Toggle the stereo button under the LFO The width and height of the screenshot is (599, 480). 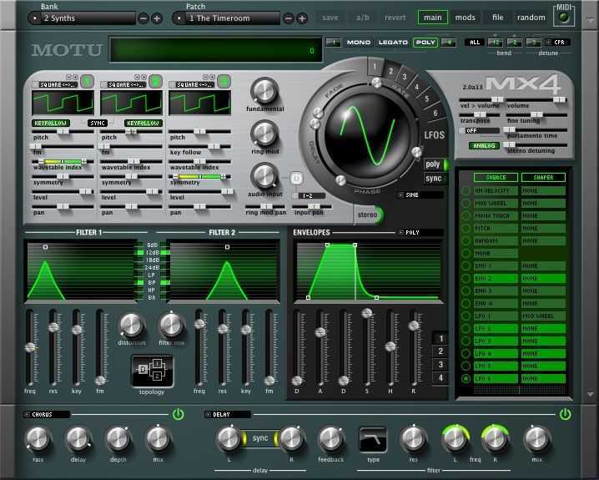(x=367, y=215)
